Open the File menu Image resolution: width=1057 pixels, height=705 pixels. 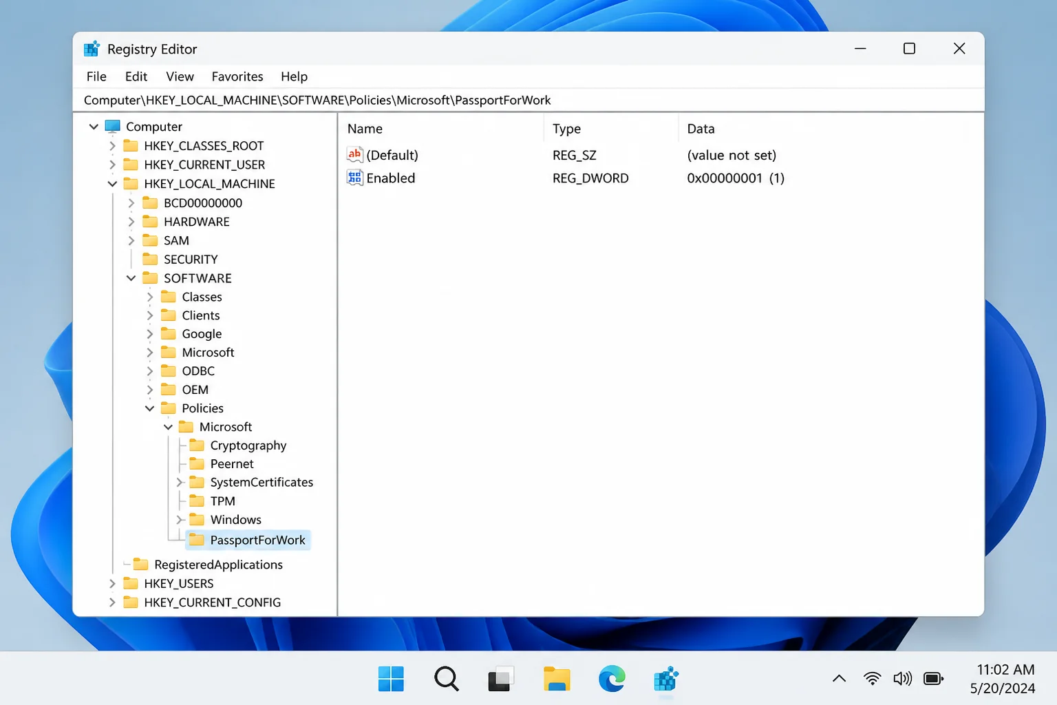click(x=96, y=76)
